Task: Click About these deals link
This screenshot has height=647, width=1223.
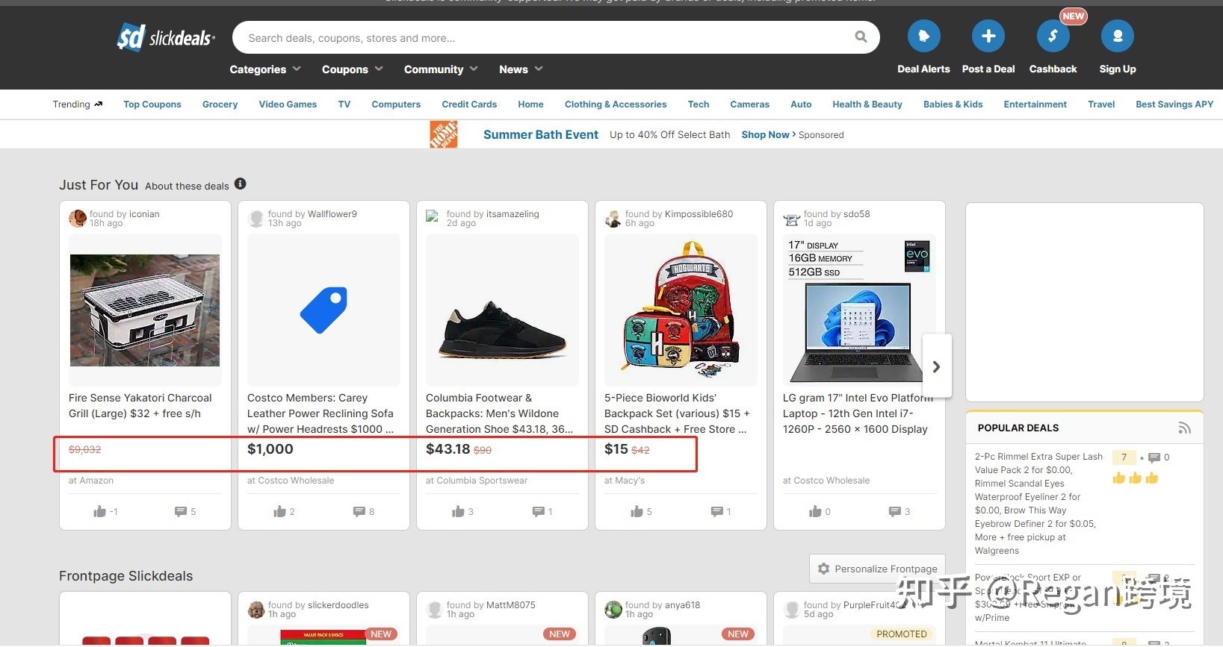Action: pos(187,186)
